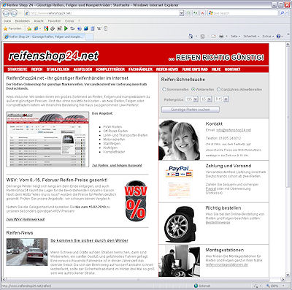Screen dimensions: 292x290
Task: Select the Winterreifen radio button
Action: pyautogui.click(x=193, y=89)
